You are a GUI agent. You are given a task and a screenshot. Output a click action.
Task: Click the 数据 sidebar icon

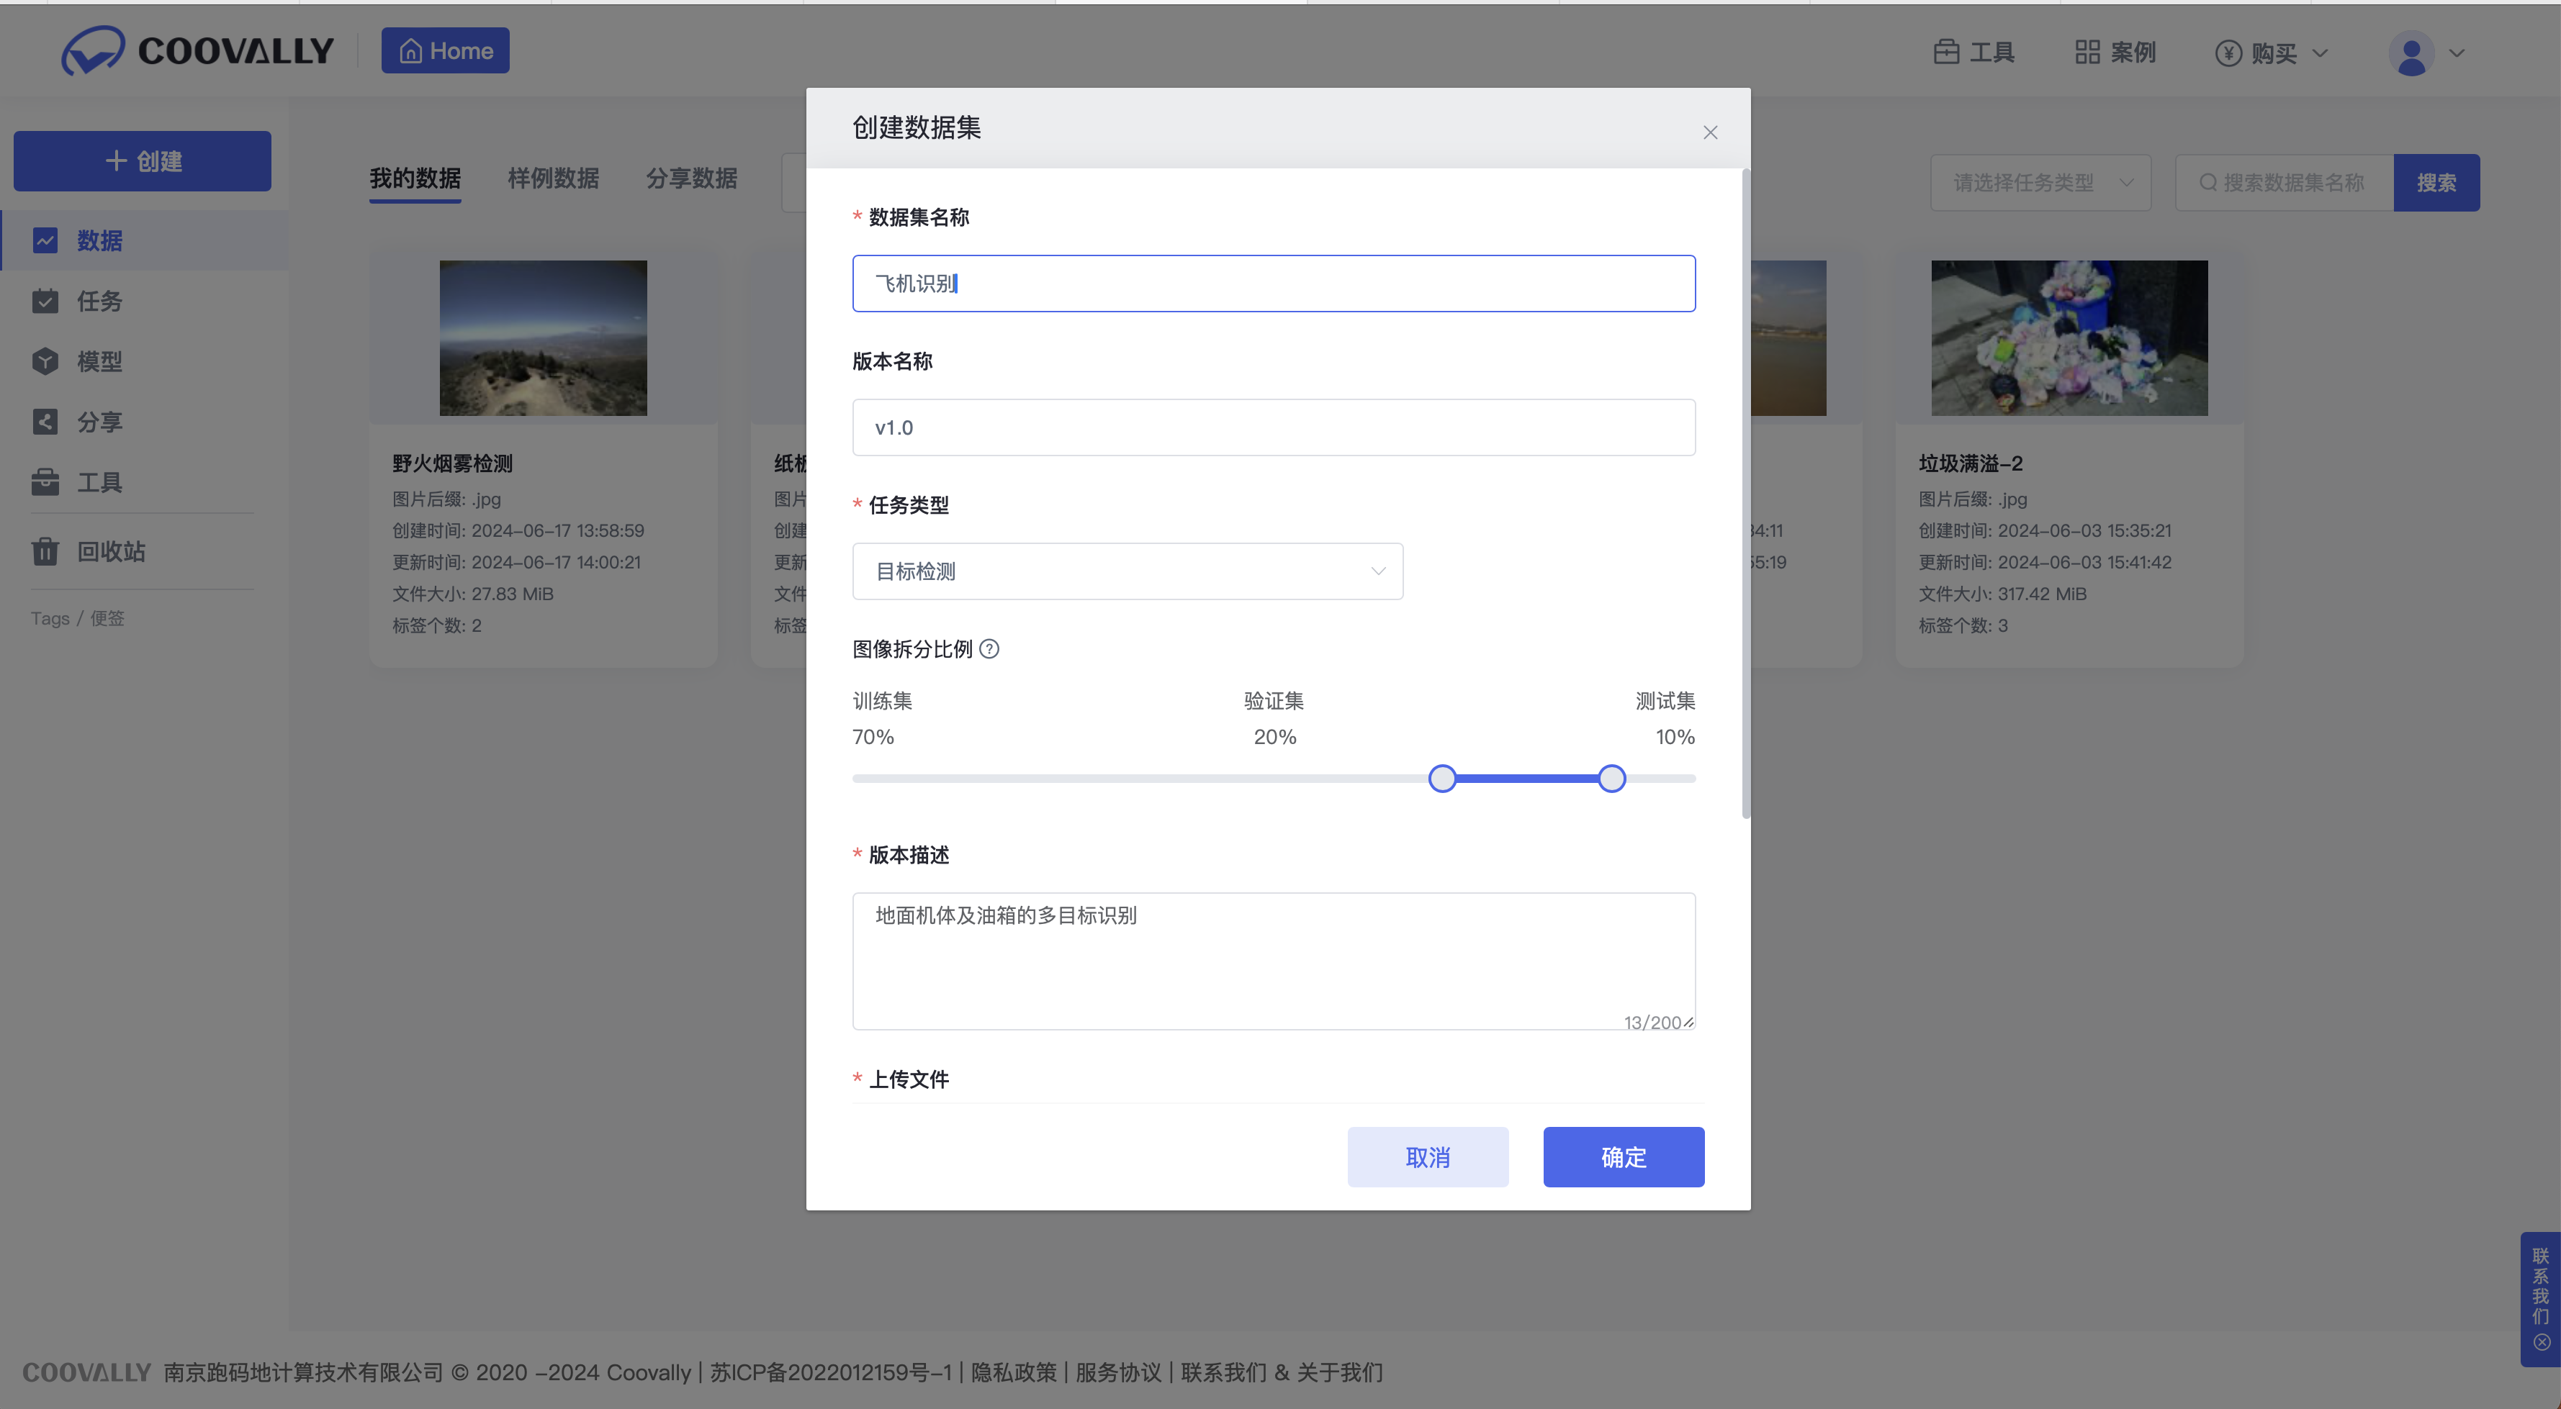(x=45, y=240)
